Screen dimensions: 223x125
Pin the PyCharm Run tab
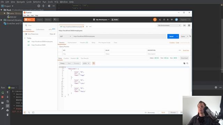click(x=2, y=109)
